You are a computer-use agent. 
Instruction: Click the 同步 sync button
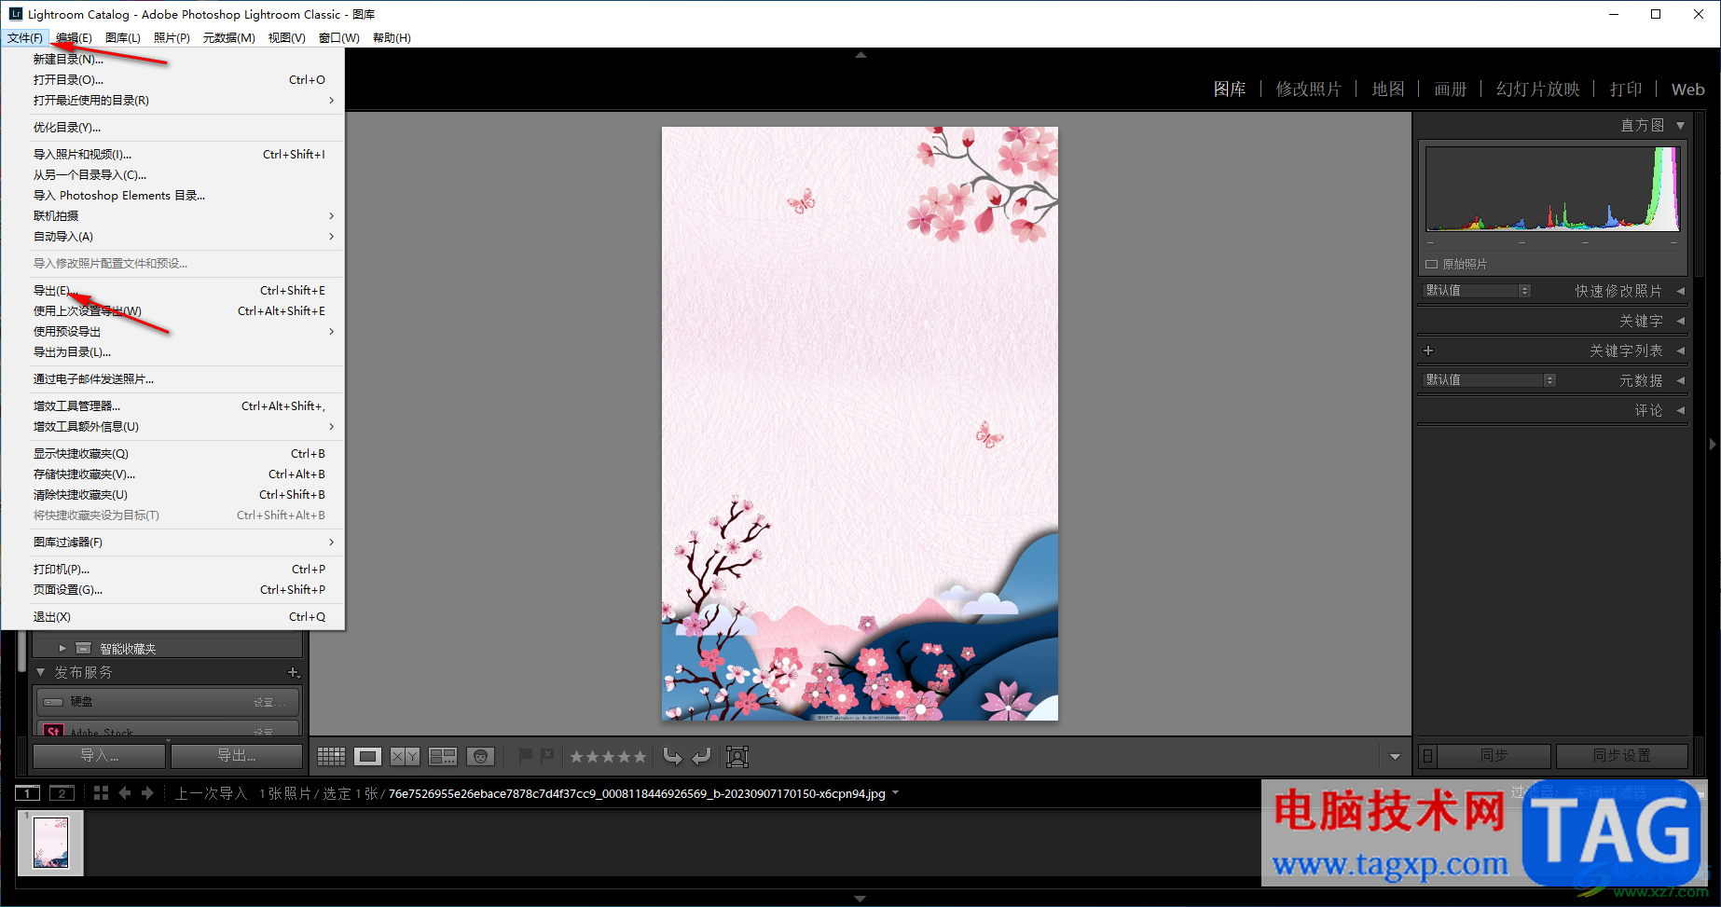[x=1494, y=756]
